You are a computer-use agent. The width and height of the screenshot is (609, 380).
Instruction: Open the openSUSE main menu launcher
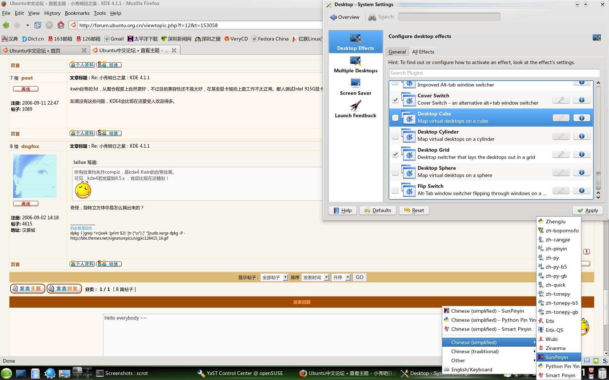[x=6, y=373]
